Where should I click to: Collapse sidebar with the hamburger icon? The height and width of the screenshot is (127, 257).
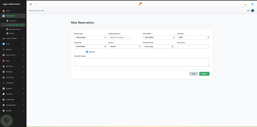pos(31,4)
